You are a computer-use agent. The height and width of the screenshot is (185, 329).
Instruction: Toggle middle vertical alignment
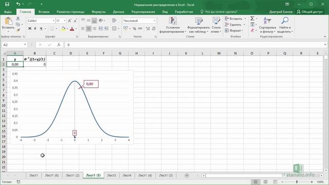tap(89, 21)
